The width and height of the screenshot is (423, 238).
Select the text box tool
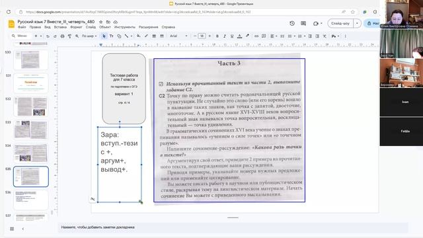click(x=111, y=36)
